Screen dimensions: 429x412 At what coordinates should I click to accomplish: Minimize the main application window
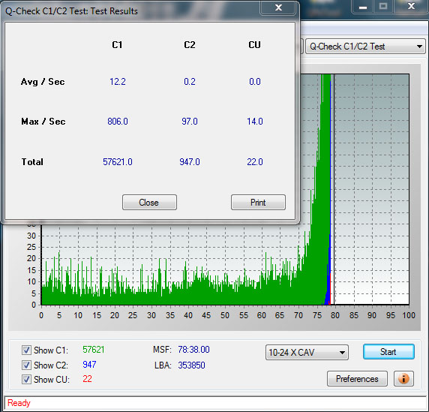[363, 7]
